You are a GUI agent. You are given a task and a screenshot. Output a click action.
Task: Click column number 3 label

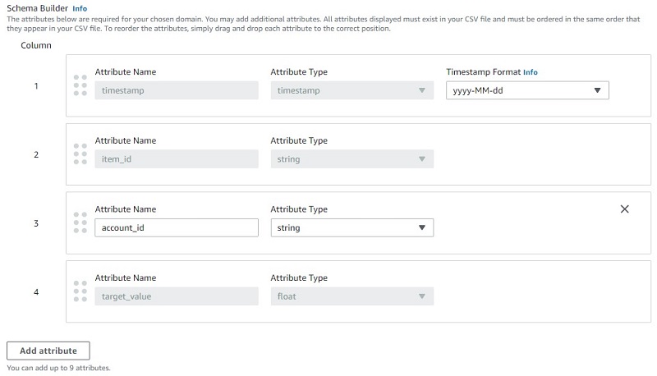[x=36, y=223]
